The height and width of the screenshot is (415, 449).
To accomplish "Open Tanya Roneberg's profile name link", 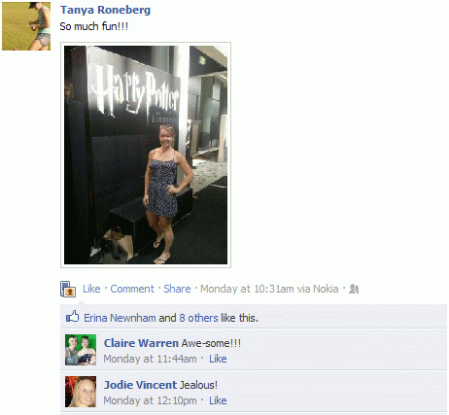I will coord(105,10).
